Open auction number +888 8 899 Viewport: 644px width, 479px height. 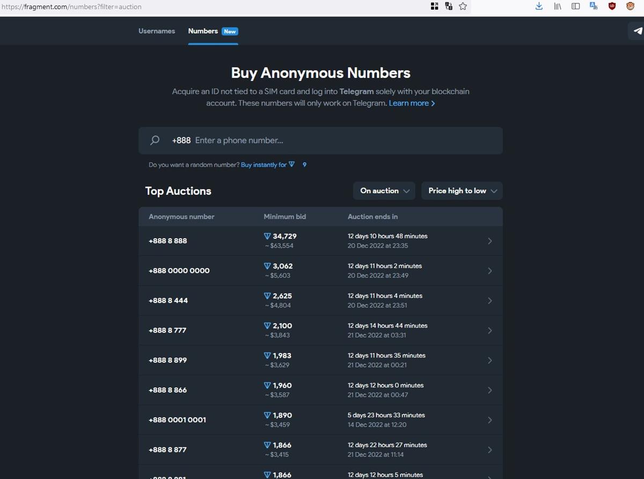[x=168, y=360]
